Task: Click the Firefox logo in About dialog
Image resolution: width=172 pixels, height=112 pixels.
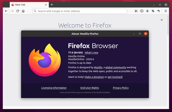Action: 45,60
